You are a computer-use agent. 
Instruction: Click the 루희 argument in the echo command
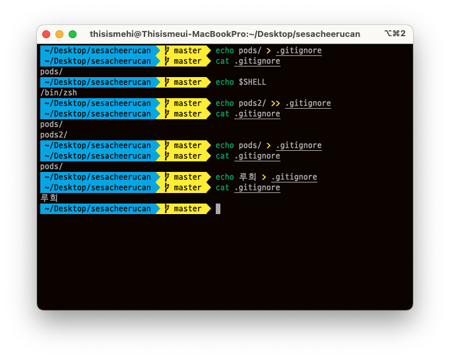(247, 177)
